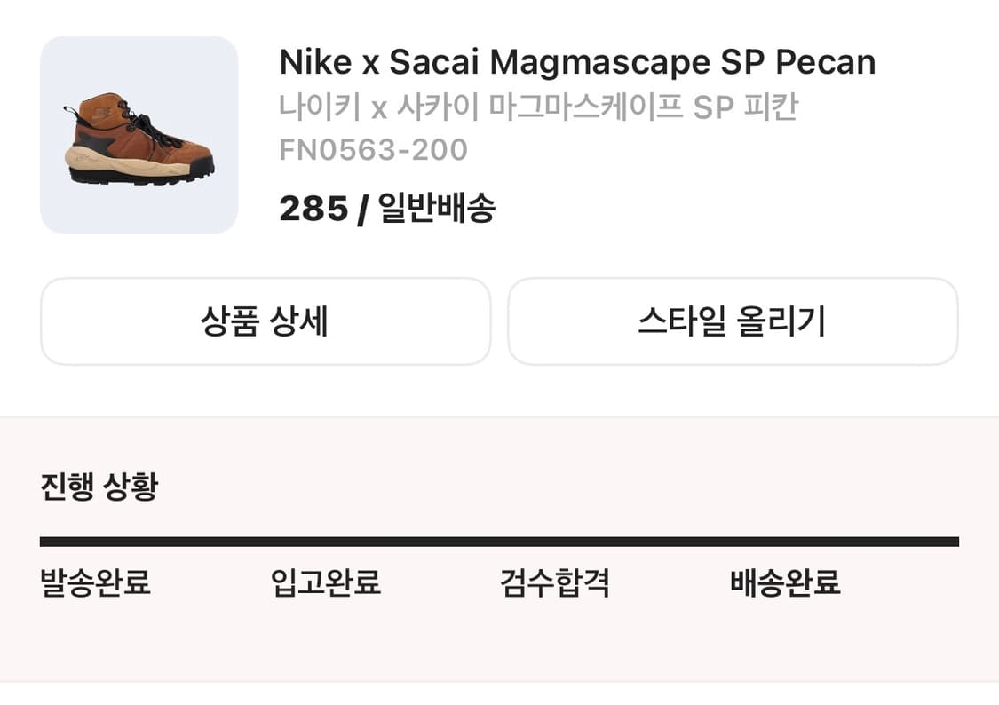This screenshot has width=999, height=705.
Task: Select the Korean product name text
Action: point(538,107)
